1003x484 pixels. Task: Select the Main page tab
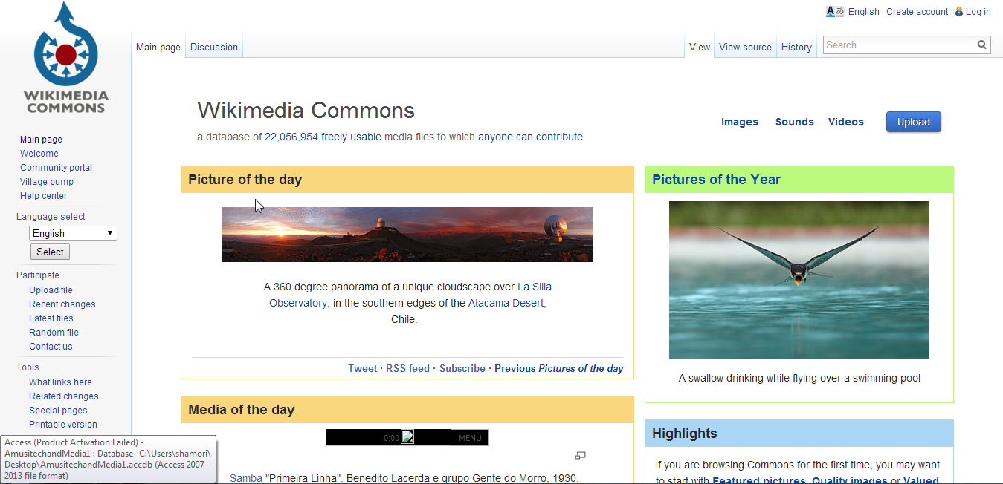tap(158, 47)
